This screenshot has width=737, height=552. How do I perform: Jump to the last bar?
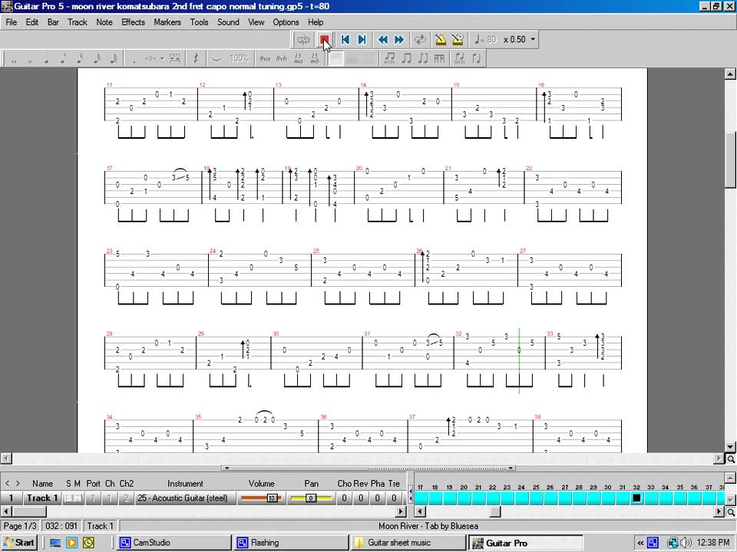click(x=362, y=39)
